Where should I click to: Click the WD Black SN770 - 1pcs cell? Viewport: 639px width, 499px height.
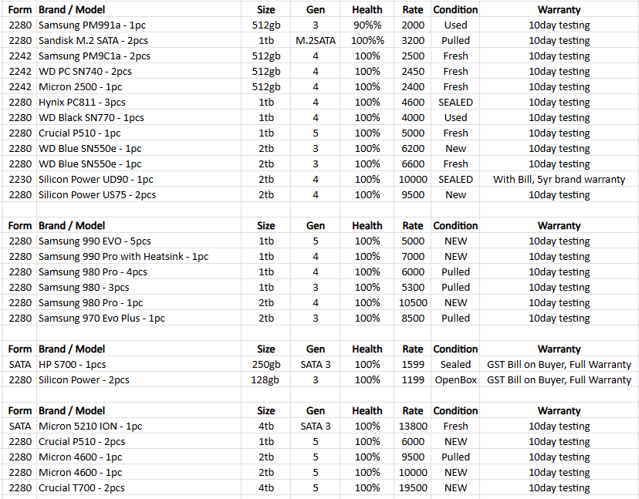click(x=91, y=117)
